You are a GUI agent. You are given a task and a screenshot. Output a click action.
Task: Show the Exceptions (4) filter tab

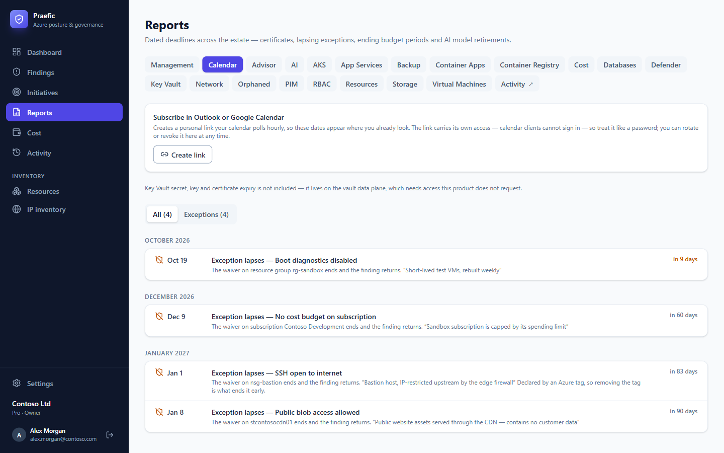[206, 214]
